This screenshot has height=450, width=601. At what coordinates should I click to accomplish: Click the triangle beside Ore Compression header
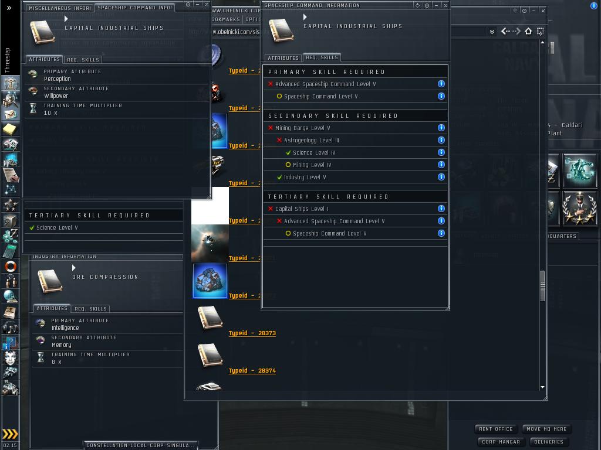(74, 267)
